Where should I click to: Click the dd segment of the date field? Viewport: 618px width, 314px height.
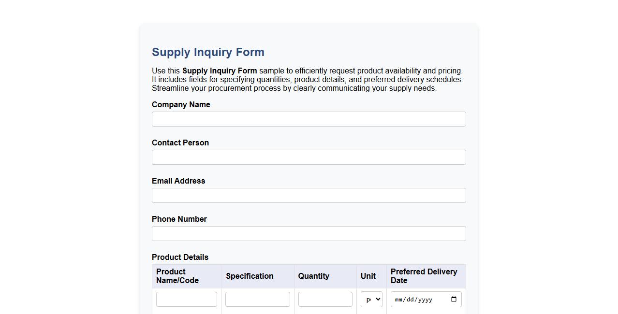(411, 299)
